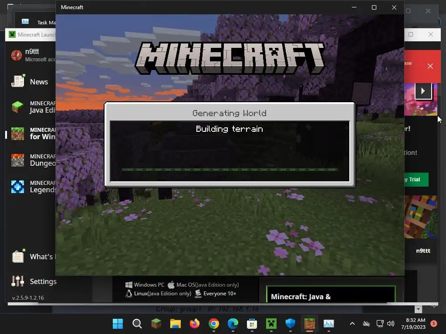Click the Everyone 10+ rating text
This screenshot has width=446, height=334.
[220, 294]
